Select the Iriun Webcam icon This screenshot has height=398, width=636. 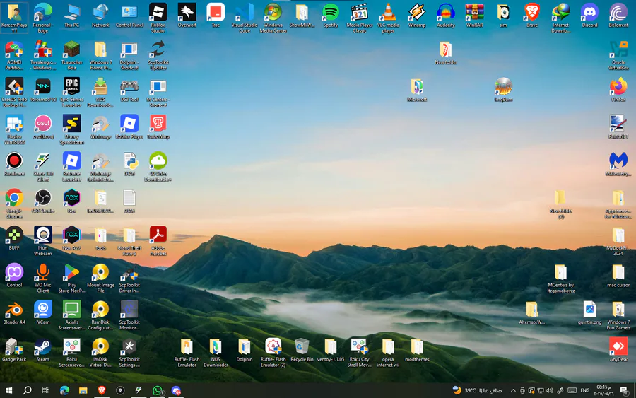click(43, 240)
